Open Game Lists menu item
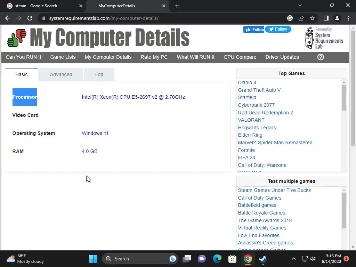356x267 pixels. (63, 57)
